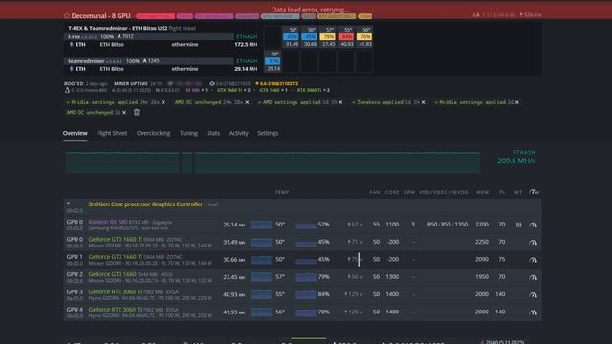Dismiss 'AMD OC unchanged 2d' message
Screen dimensions: 612x344
[x=124, y=113]
